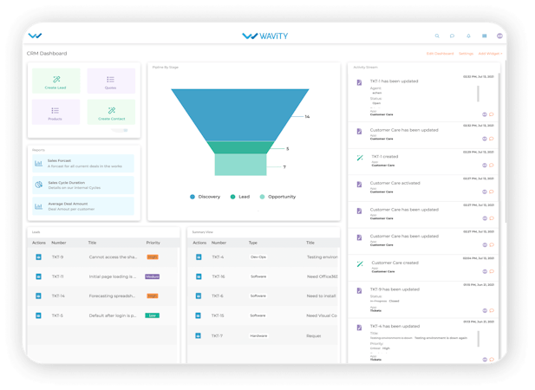535x390 pixels.
Task: Sort Summary View by Type header
Action: (253, 243)
